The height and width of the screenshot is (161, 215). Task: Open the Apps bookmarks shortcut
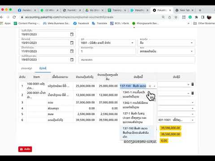(6, 23)
